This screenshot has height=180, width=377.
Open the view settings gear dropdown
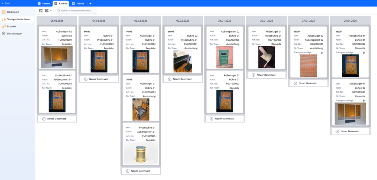click(x=48, y=11)
